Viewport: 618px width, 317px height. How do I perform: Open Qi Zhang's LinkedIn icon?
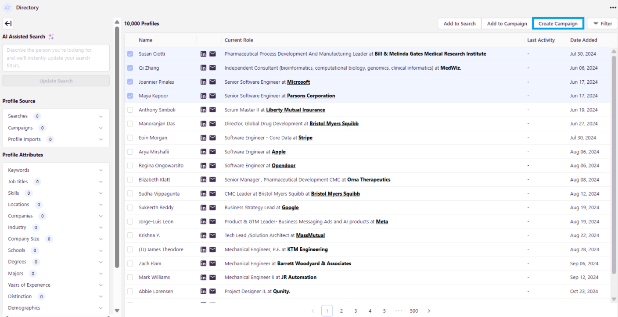[203, 68]
